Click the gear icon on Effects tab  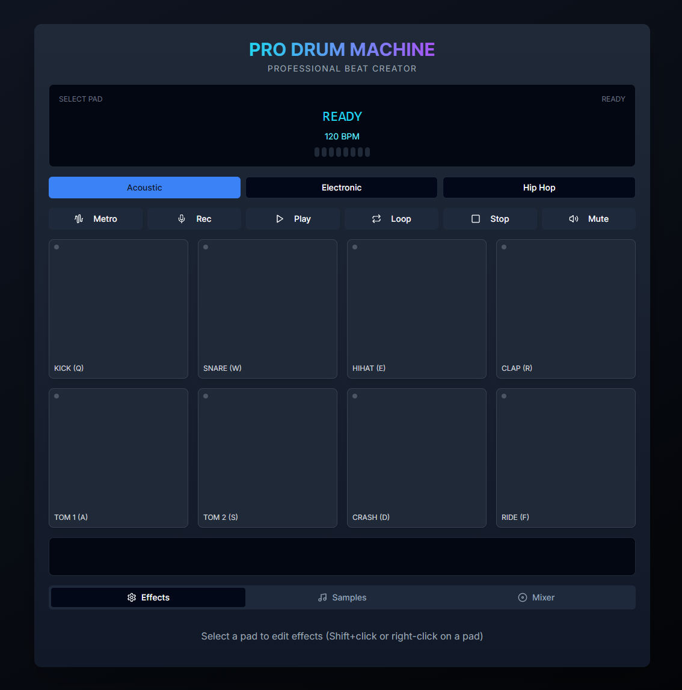click(x=132, y=597)
